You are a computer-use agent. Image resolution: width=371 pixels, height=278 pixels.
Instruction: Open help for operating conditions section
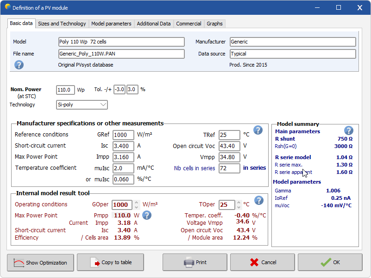259,200
